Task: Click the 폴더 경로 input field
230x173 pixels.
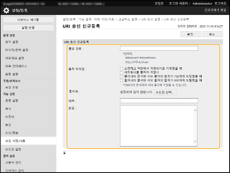Action: pos(159,49)
